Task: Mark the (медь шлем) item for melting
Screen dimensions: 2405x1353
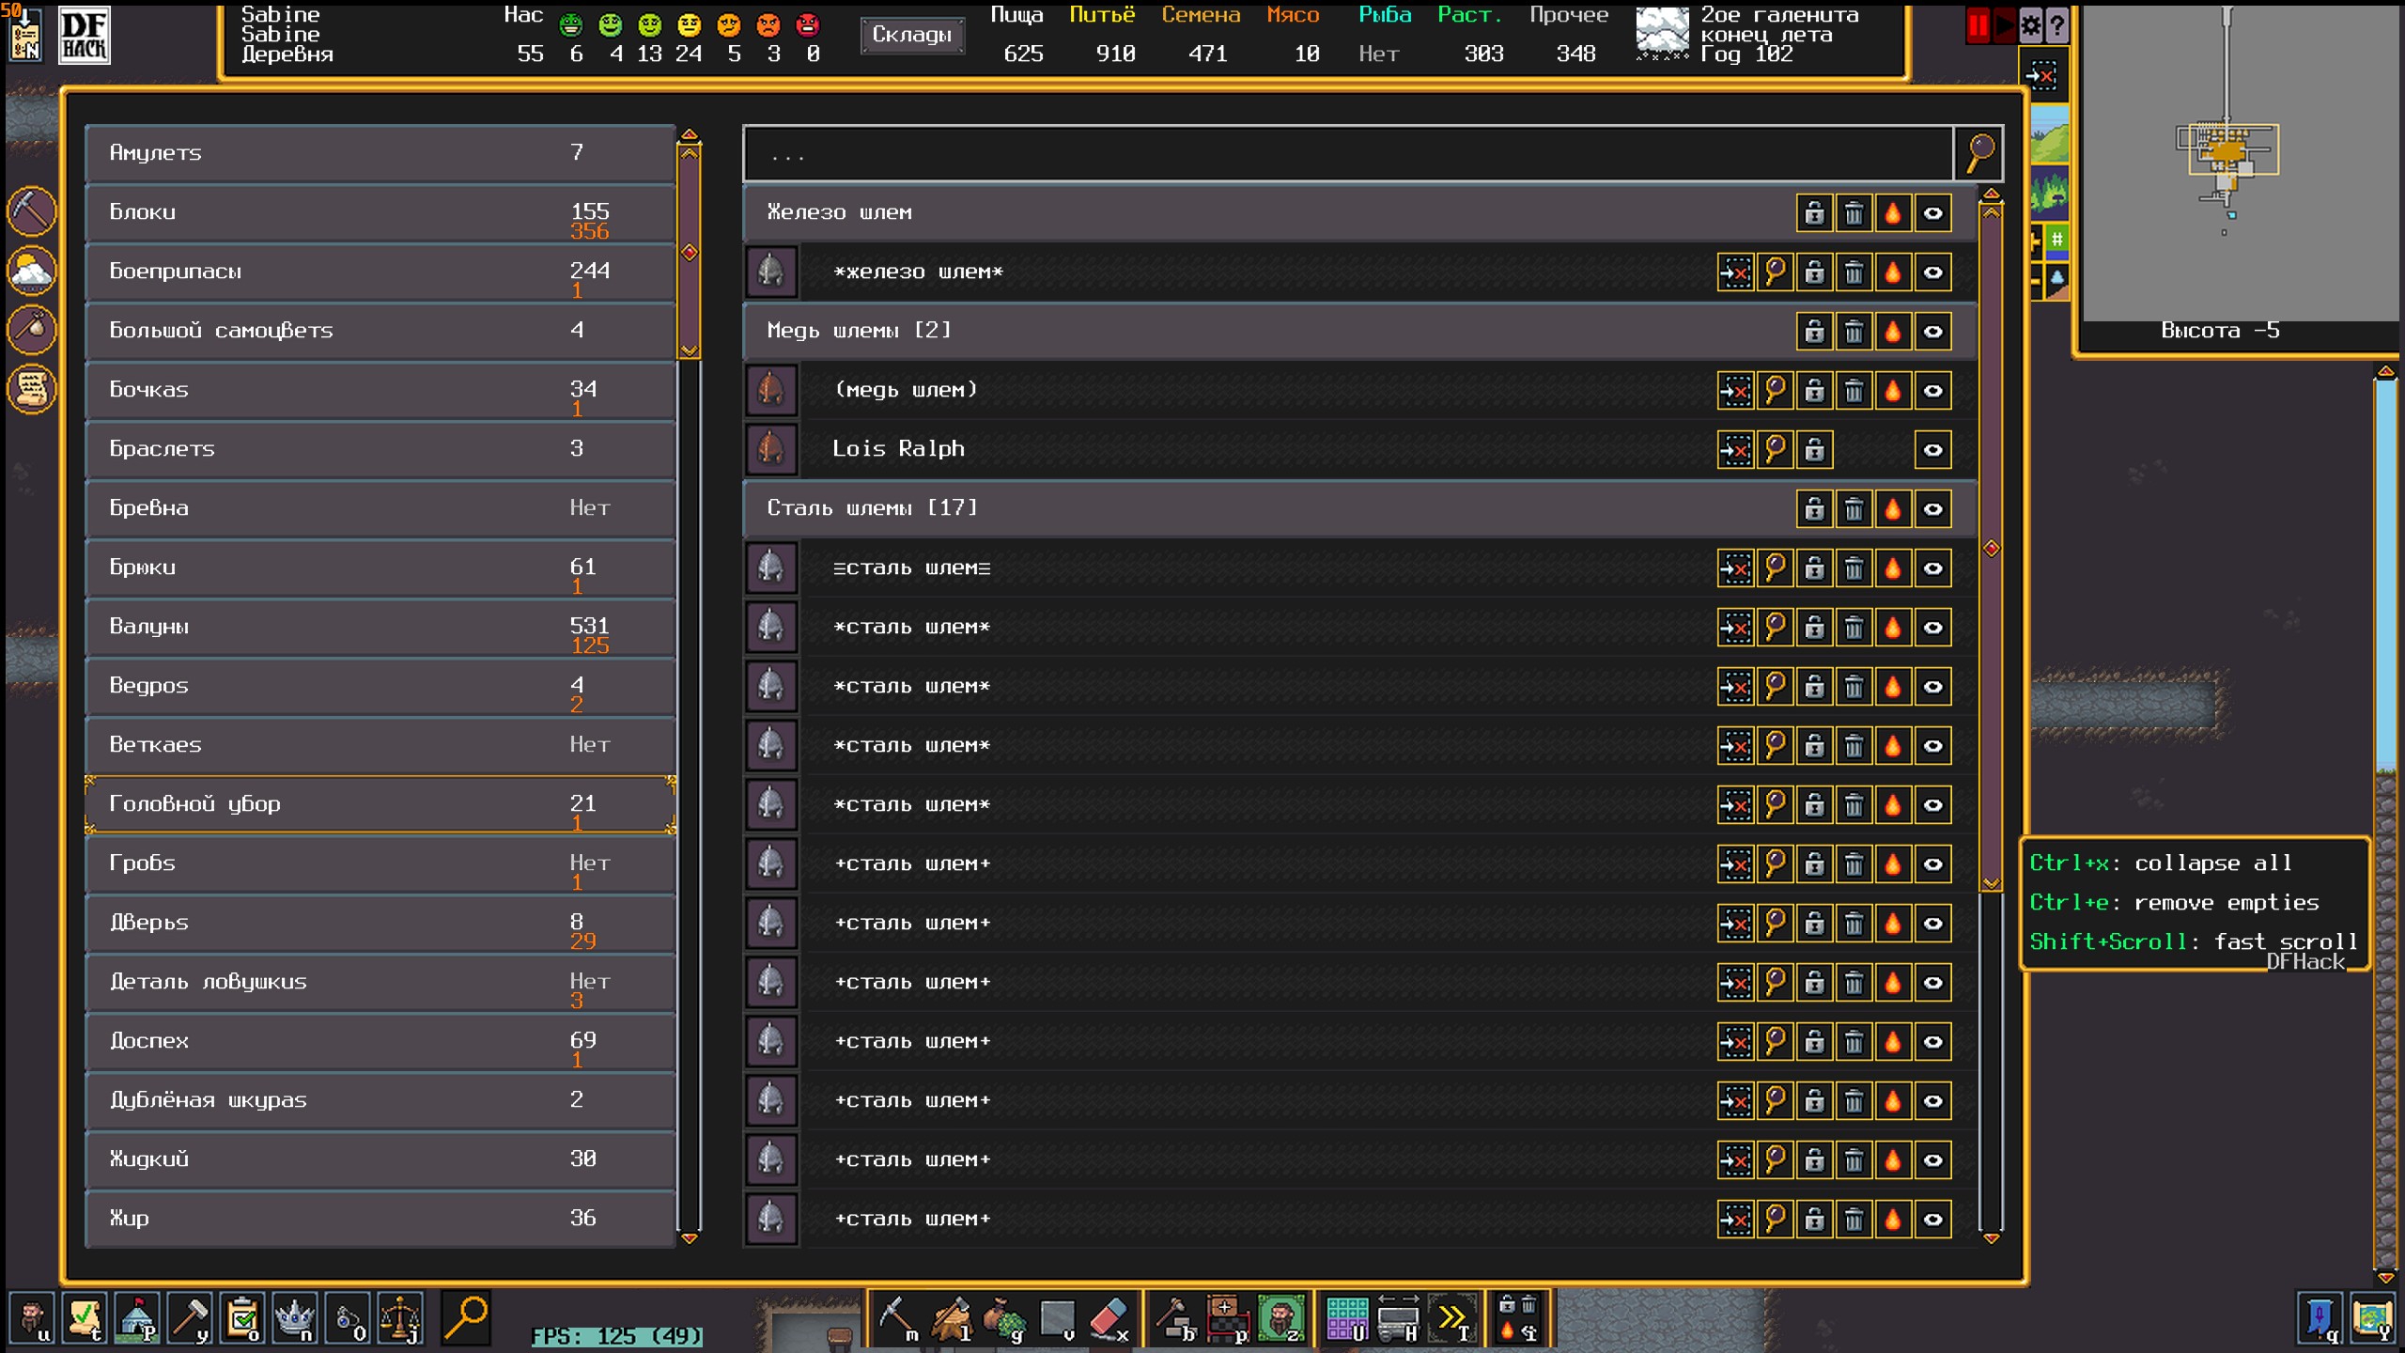Action: (1893, 390)
